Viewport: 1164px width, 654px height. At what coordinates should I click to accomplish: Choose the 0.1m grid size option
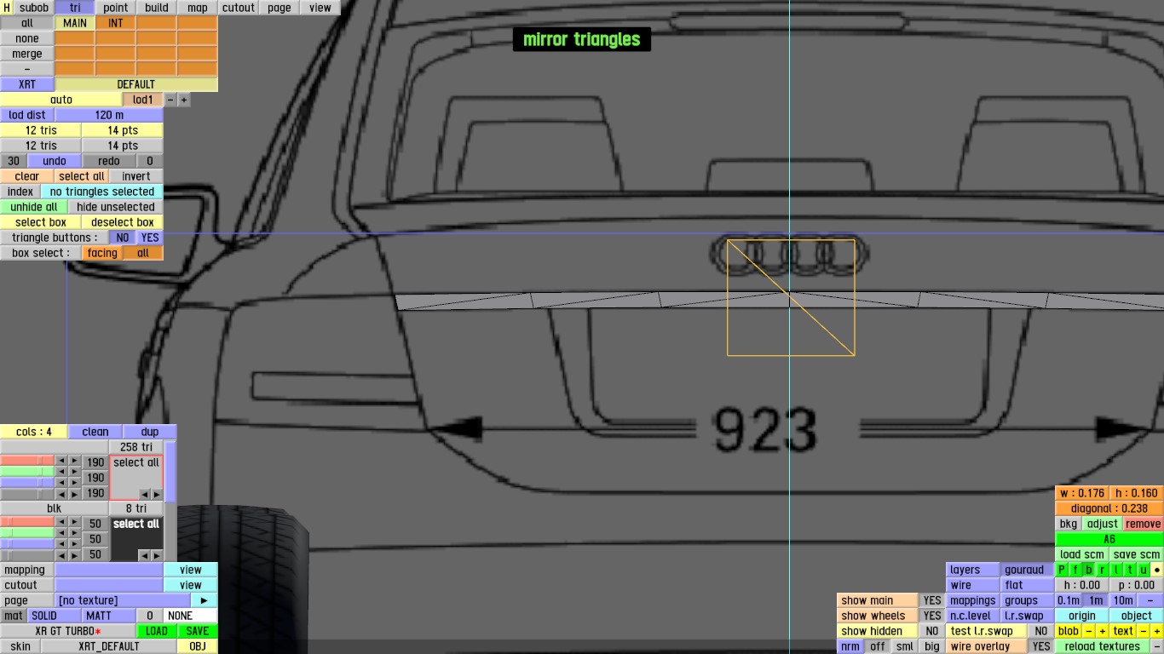tap(1069, 600)
